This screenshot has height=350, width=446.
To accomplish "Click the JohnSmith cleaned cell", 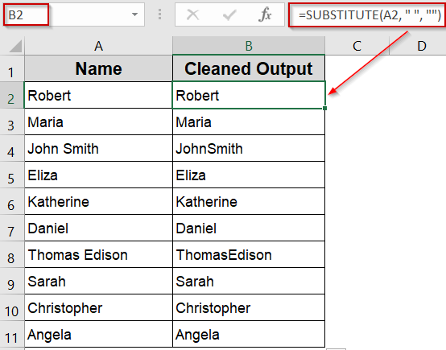I will pyautogui.click(x=249, y=148).
